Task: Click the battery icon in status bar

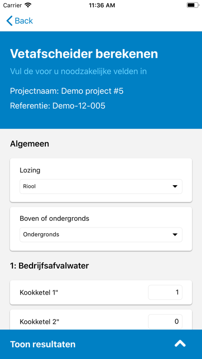Action: 193,5
